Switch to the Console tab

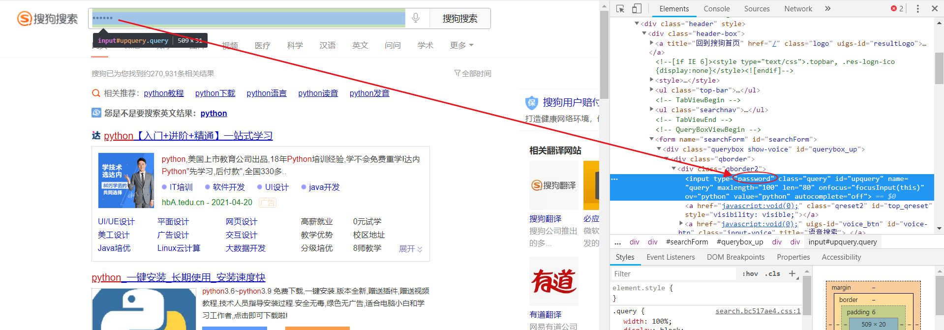[x=717, y=9]
